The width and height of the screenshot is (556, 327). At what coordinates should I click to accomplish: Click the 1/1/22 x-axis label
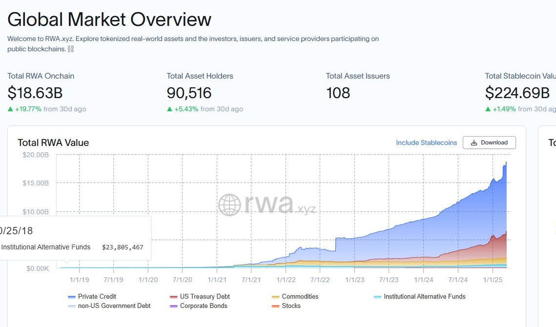click(286, 280)
